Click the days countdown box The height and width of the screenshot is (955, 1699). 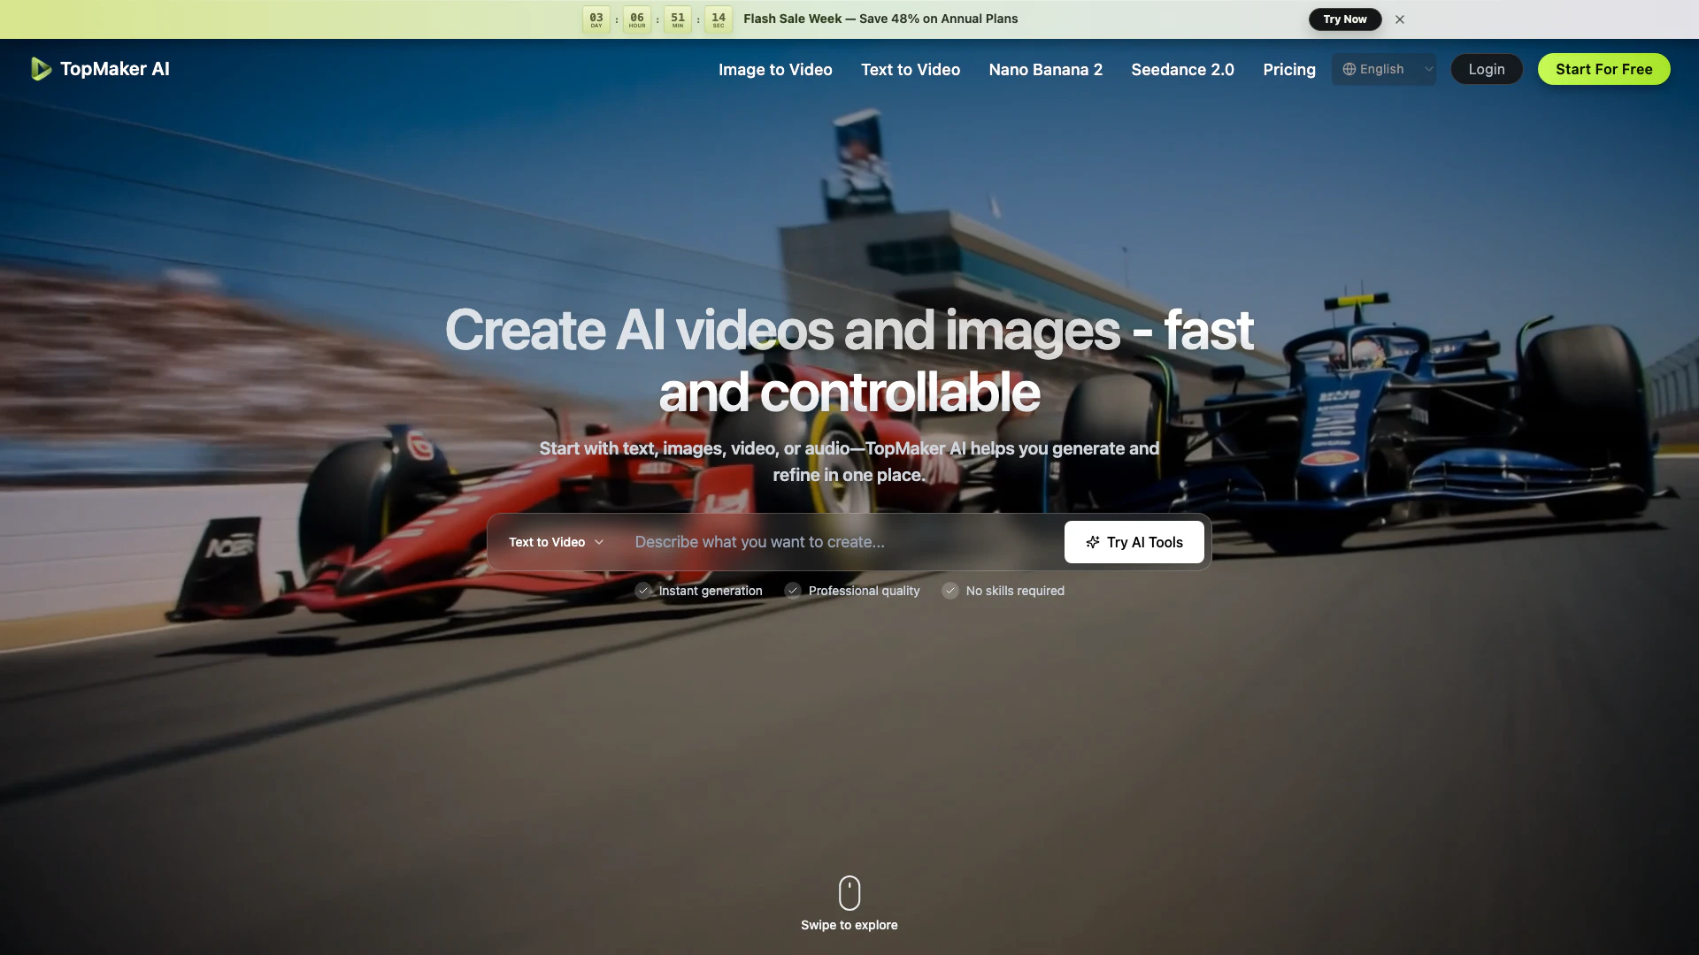coord(596,19)
